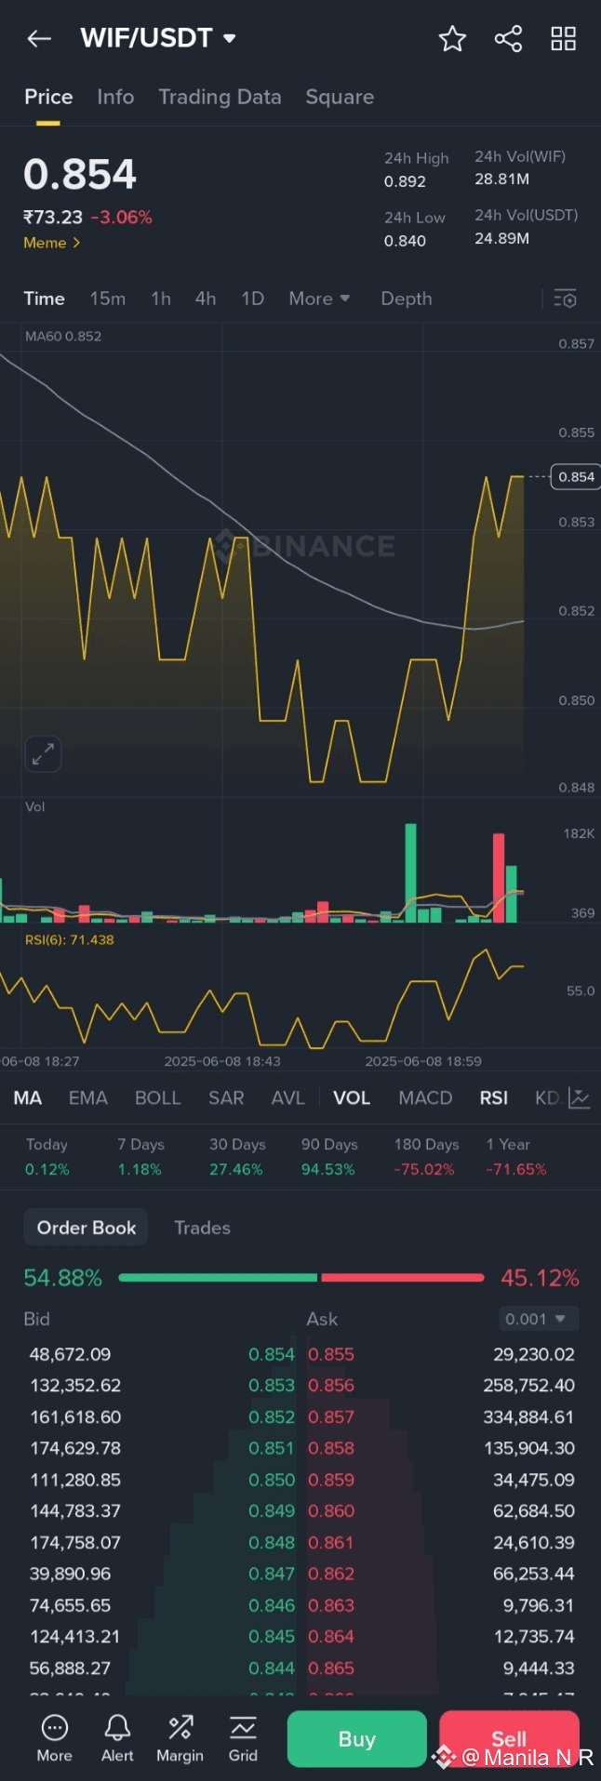Tap bid amount 174,629.78
601x1781 pixels.
pos(75,1449)
